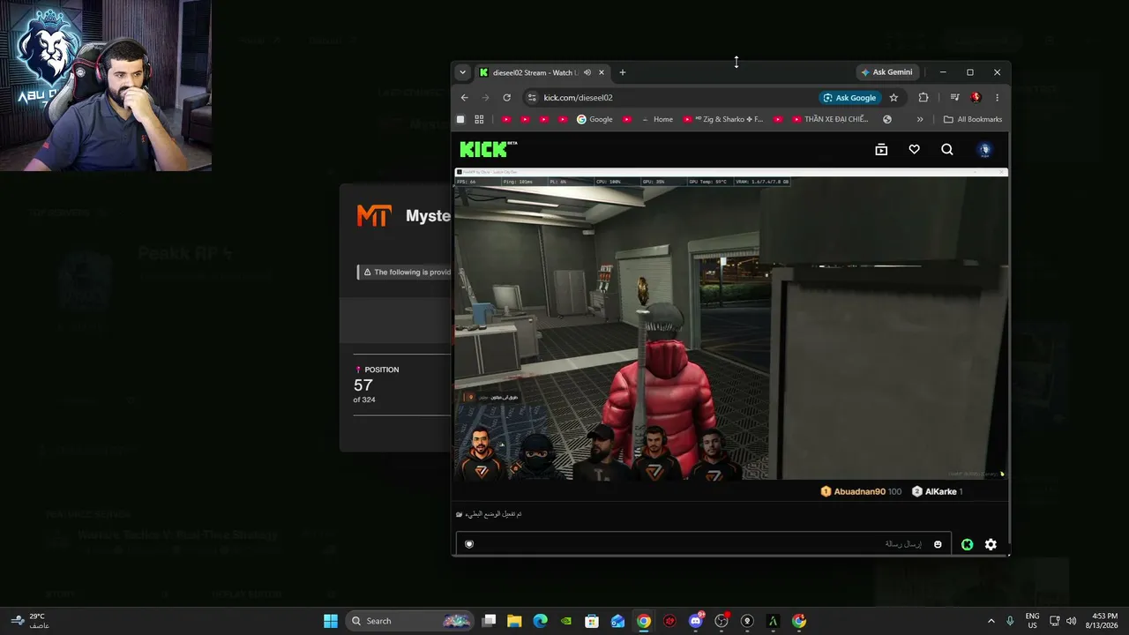Open the THẦN XE ĐẠI CHIẾ... bookmark
Viewport: 1129px width, 635px height.
(x=830, y=119)
